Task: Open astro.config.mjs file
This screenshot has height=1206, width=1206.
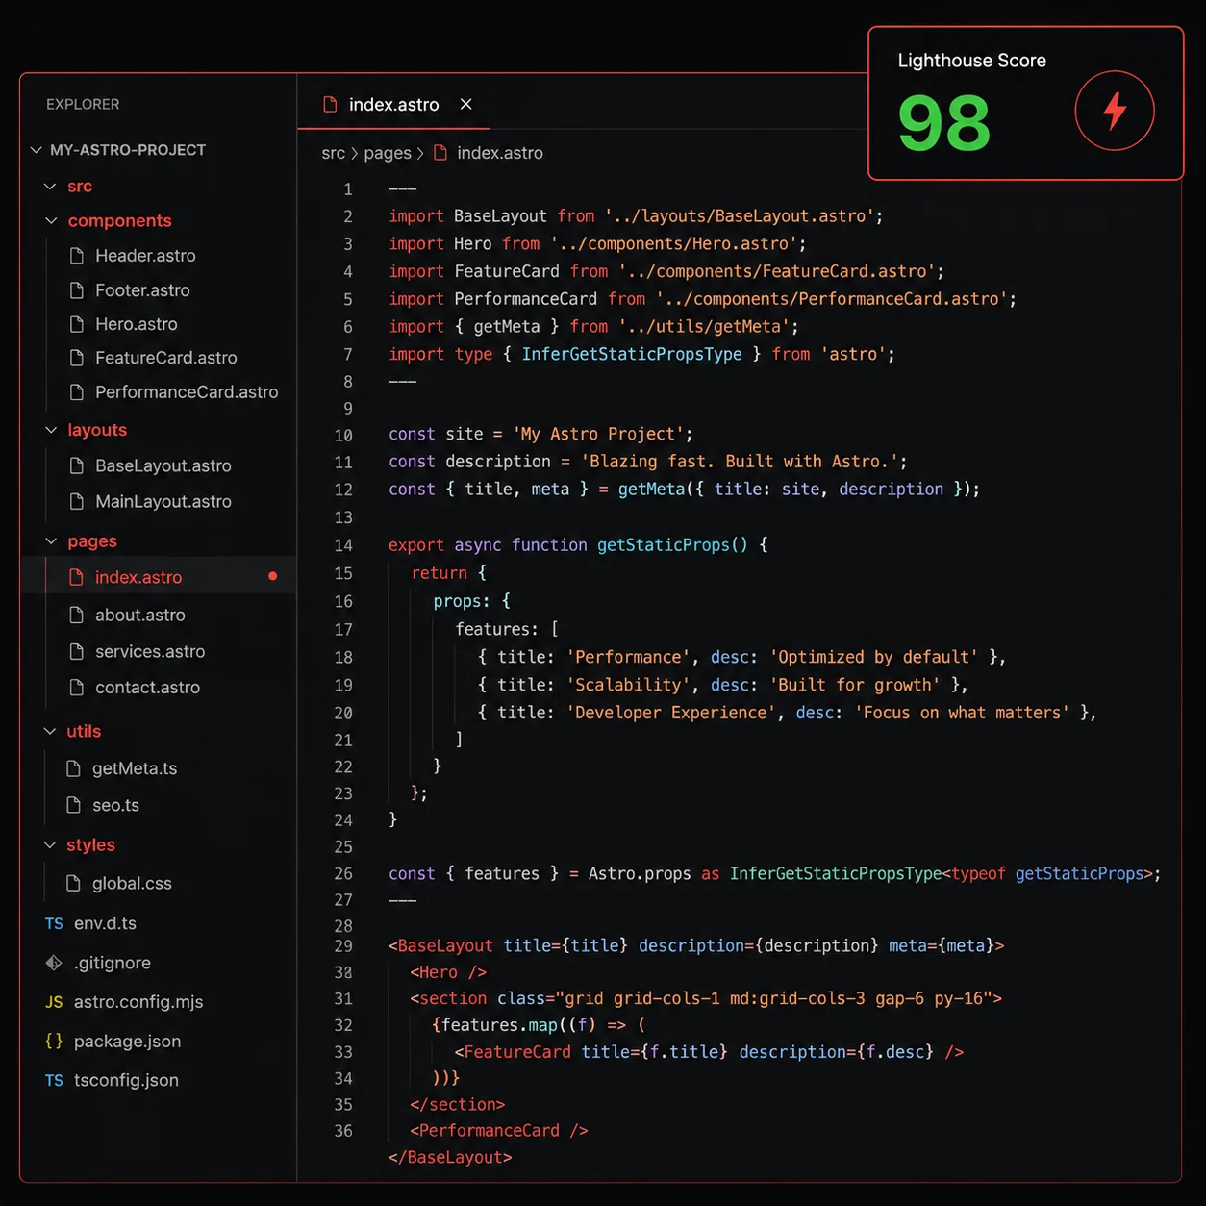Action: click(138, 1002)
